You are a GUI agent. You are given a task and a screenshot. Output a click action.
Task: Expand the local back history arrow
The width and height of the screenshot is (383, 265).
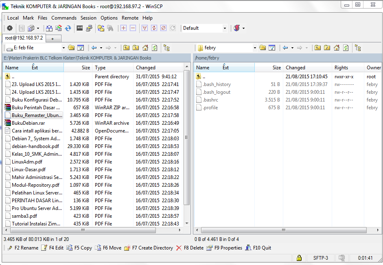pos(101,48)
